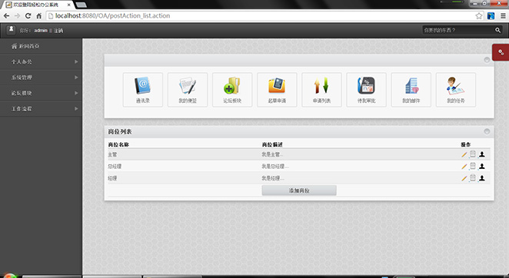Collapse the 岗位列表 panel with round toggle
509x278 pixels.
point(487,131)
